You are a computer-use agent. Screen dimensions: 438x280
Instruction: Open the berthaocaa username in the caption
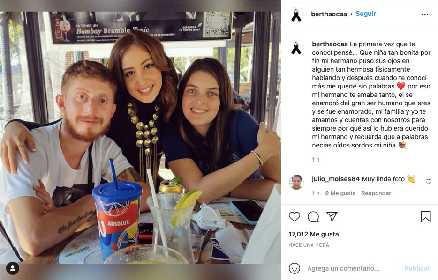[330, 44]
